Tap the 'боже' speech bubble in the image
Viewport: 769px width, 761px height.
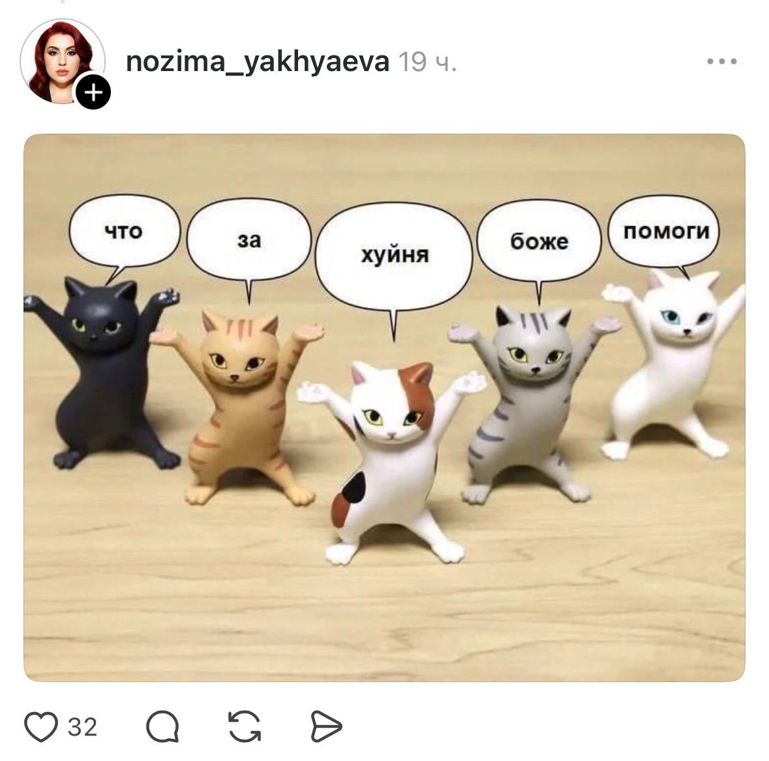click(539, 241)
